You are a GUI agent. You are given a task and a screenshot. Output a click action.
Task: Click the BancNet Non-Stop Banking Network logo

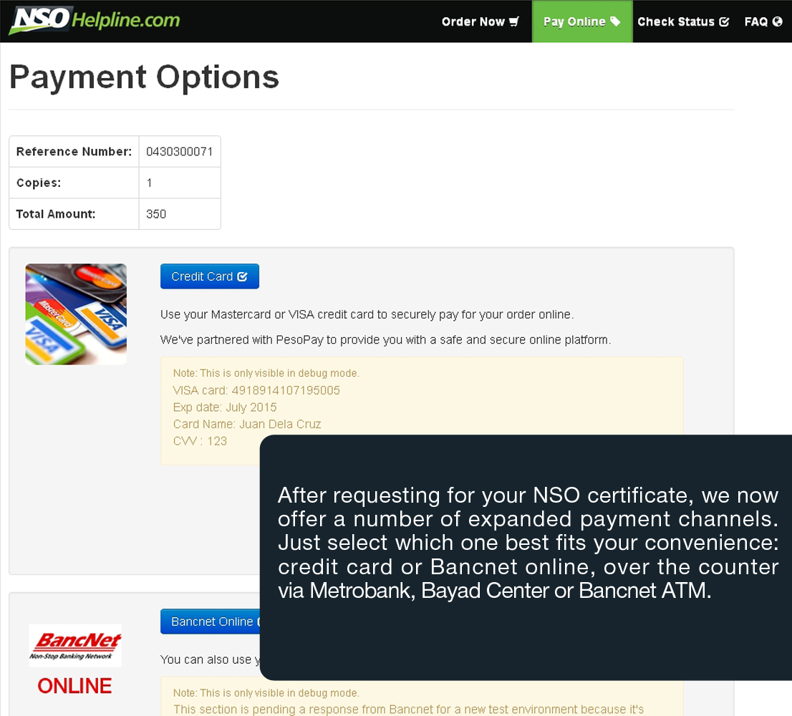pos(75,645)
